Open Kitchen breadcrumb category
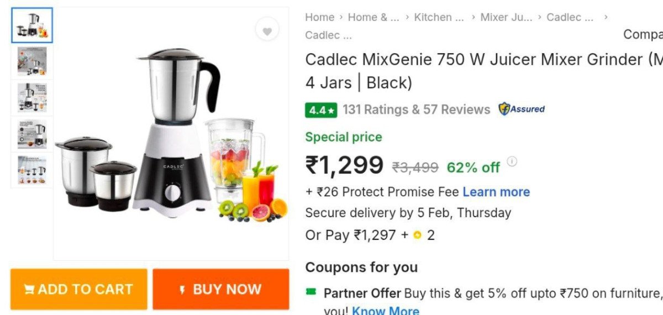Image resolution: width=663 pixels, height=315 pixels. (x=439, y=17)
